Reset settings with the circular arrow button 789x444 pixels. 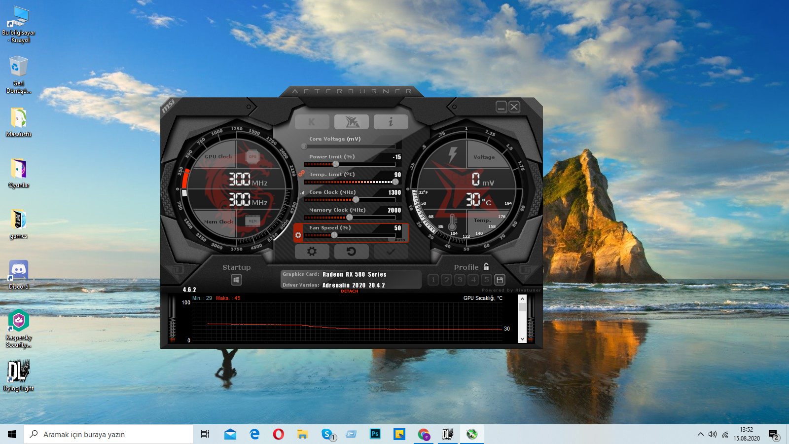[x=351, y=252]
